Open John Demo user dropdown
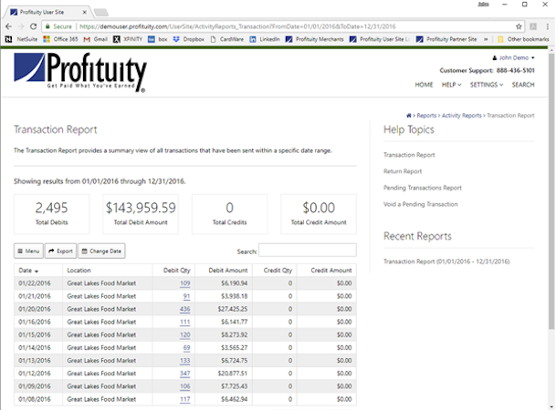 point(513,57)
